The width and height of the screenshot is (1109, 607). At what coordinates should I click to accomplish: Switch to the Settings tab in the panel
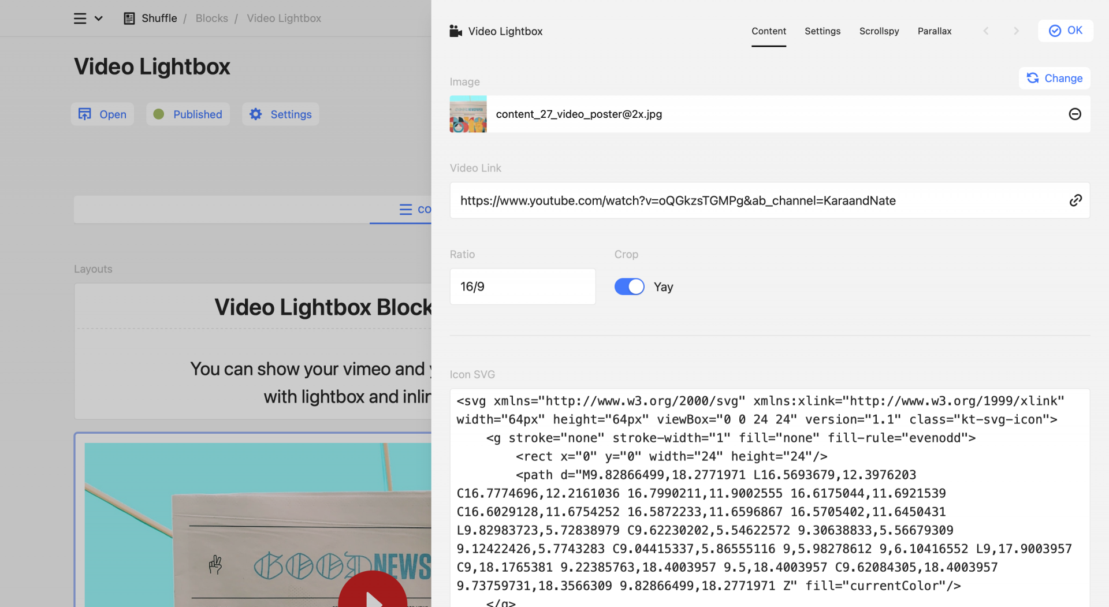(822, 31)
